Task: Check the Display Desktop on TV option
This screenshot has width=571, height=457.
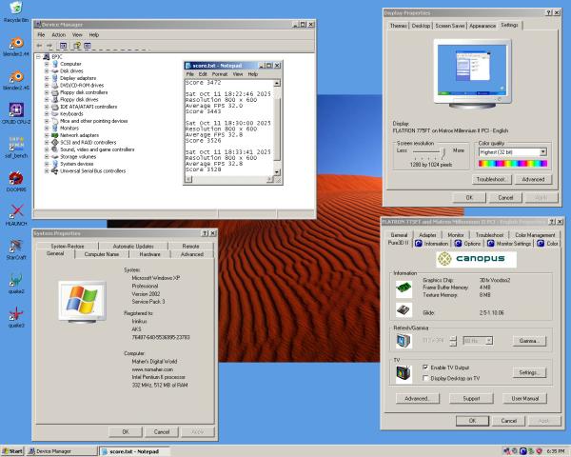Action: pos(424,377)
